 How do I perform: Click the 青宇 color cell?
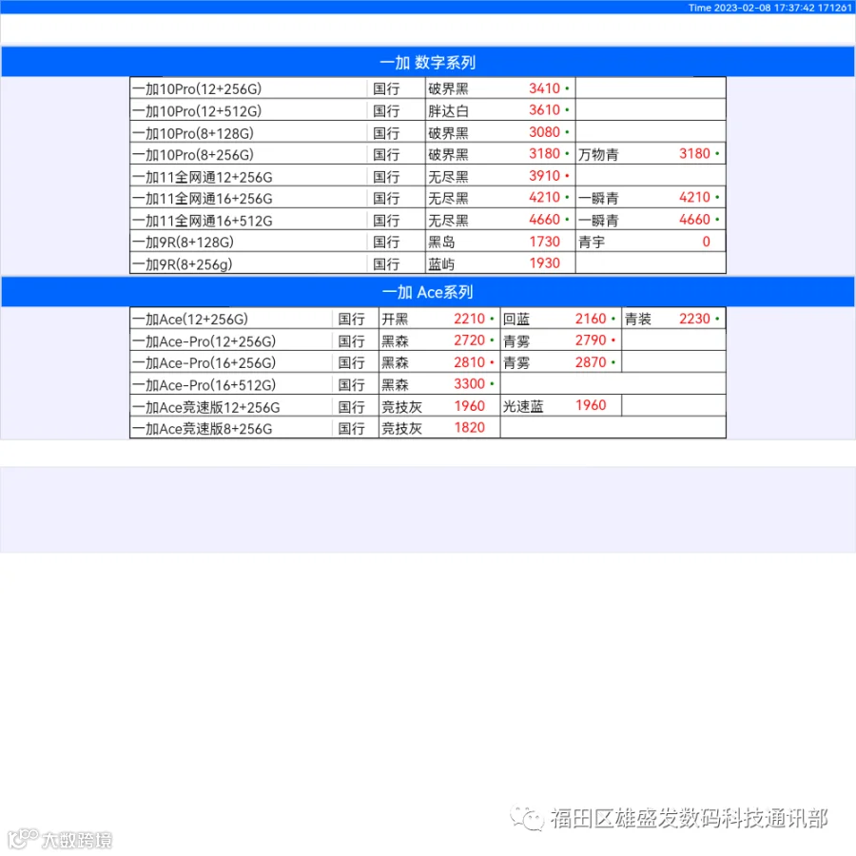(x=592, y=242)
